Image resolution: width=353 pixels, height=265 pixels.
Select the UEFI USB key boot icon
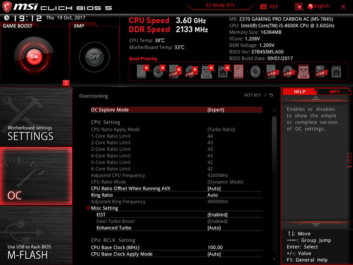207,72
